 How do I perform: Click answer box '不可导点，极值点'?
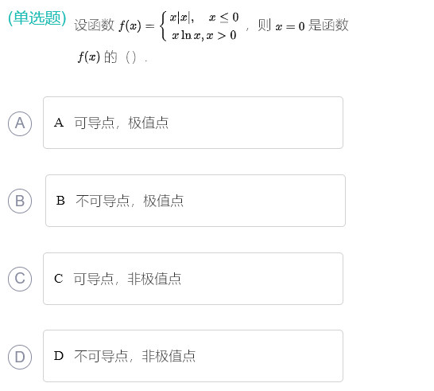(x=196, y=201)
